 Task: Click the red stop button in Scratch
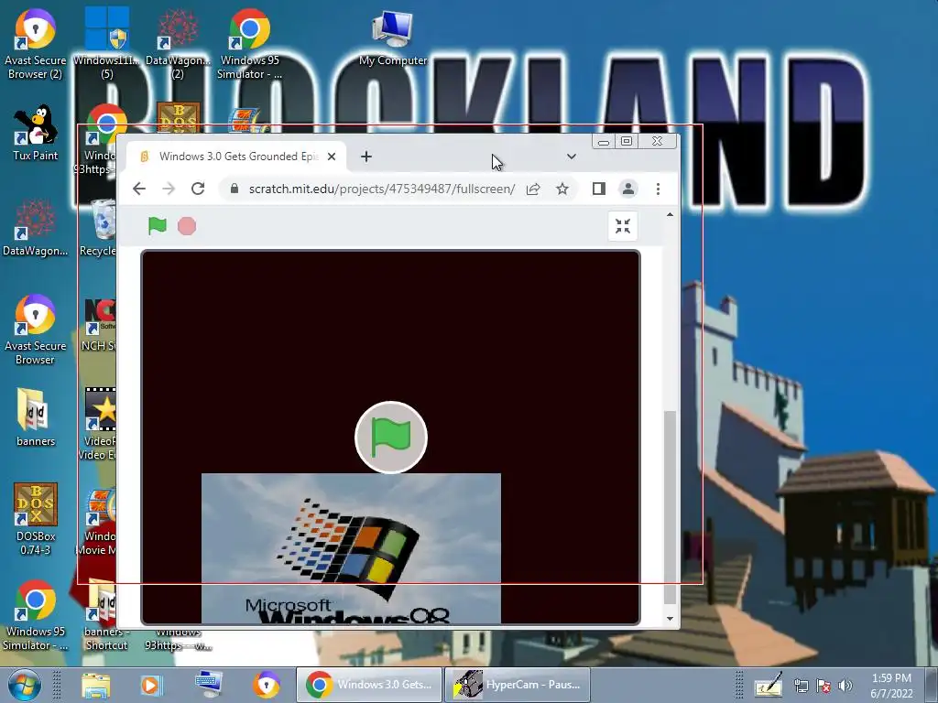[x=187, y=226]
